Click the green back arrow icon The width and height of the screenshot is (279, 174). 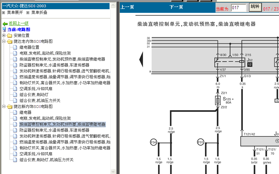click(5, 24)
